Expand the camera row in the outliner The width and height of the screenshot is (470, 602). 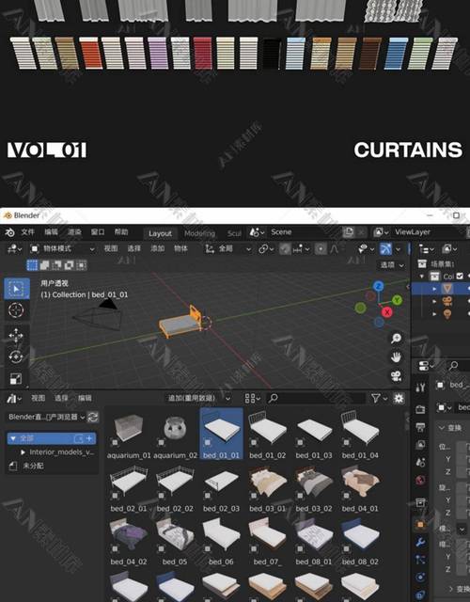(434, 301)
